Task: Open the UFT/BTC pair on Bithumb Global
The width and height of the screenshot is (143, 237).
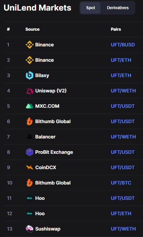Action: click(121, 183)
